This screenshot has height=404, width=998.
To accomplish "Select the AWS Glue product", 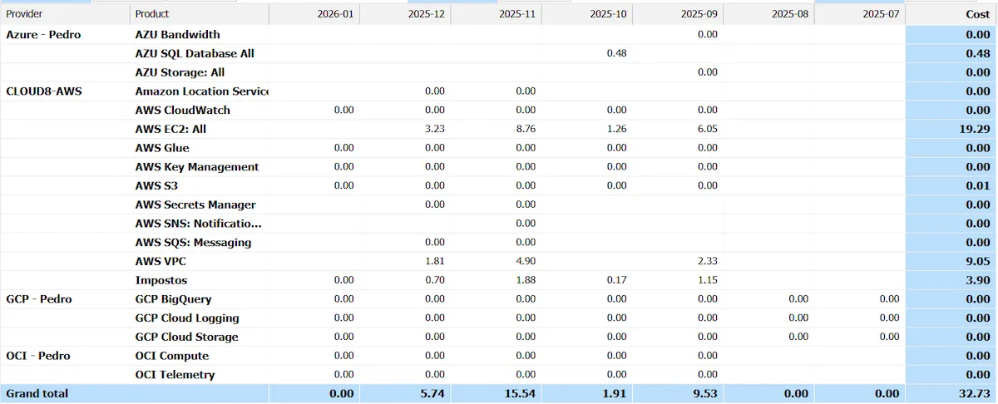I will (x=162, y=148).
